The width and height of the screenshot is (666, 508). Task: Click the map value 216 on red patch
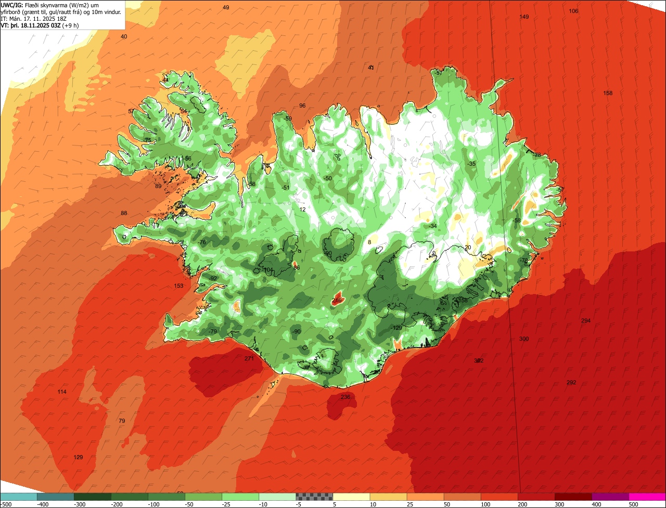(337, 300)
